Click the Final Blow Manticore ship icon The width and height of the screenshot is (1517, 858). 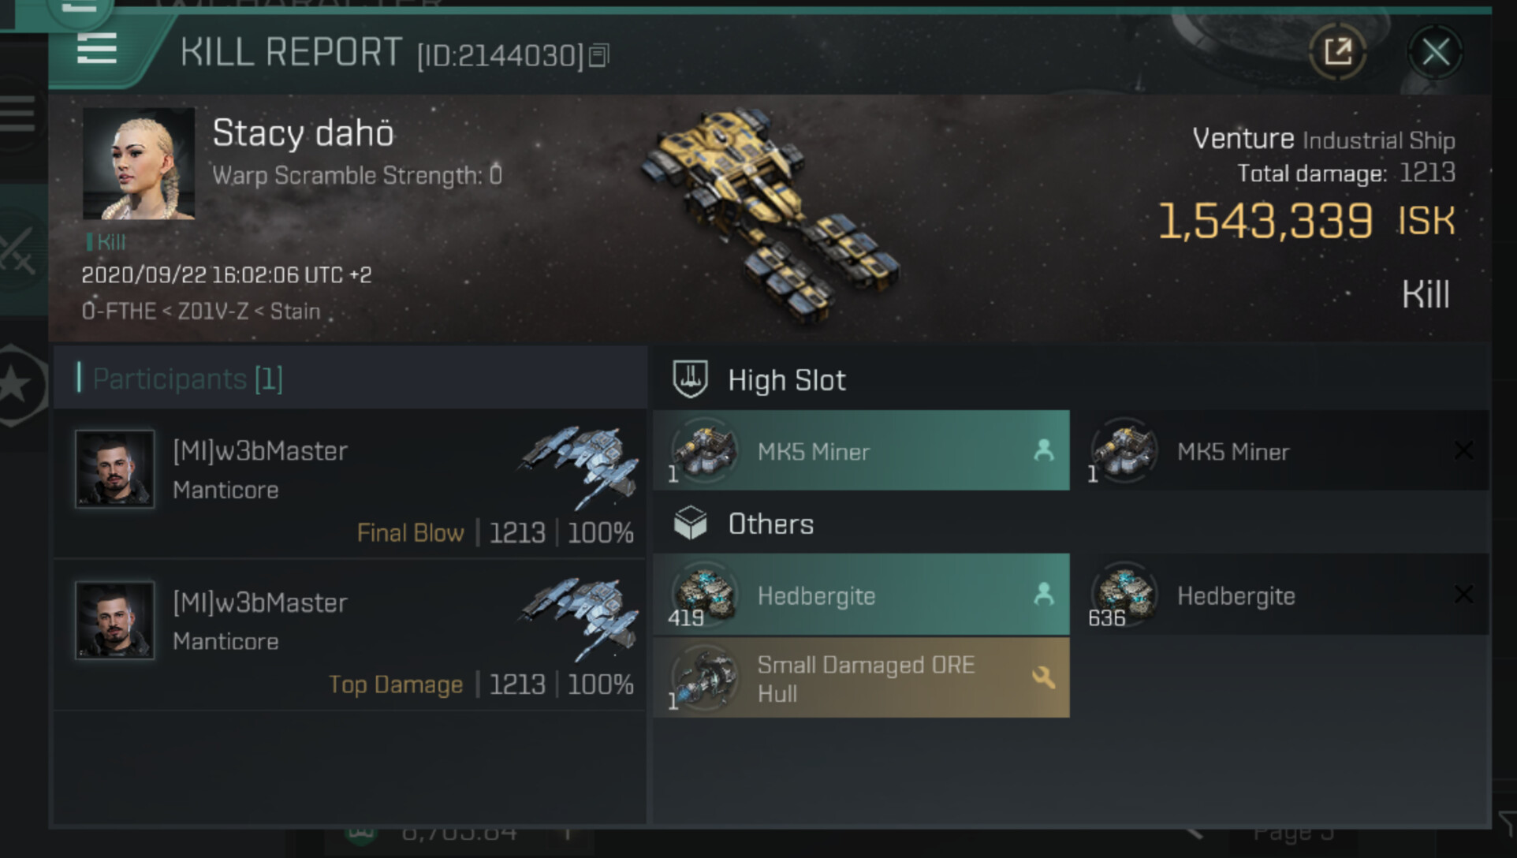pyautogui.click(x=580, y=465)
